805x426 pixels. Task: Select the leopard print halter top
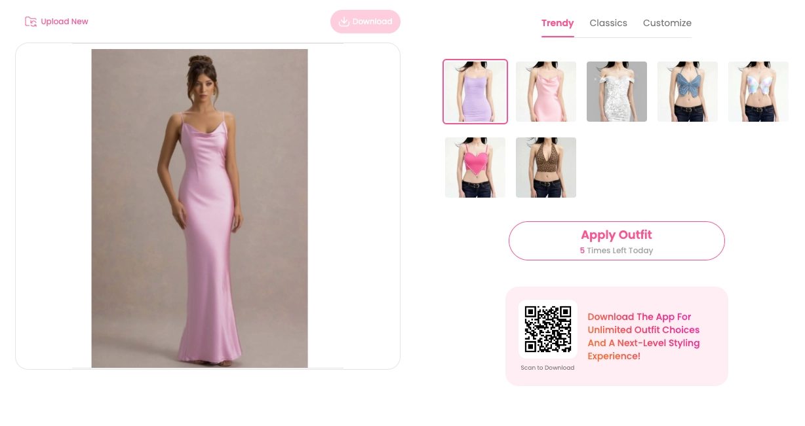[545, 167]
